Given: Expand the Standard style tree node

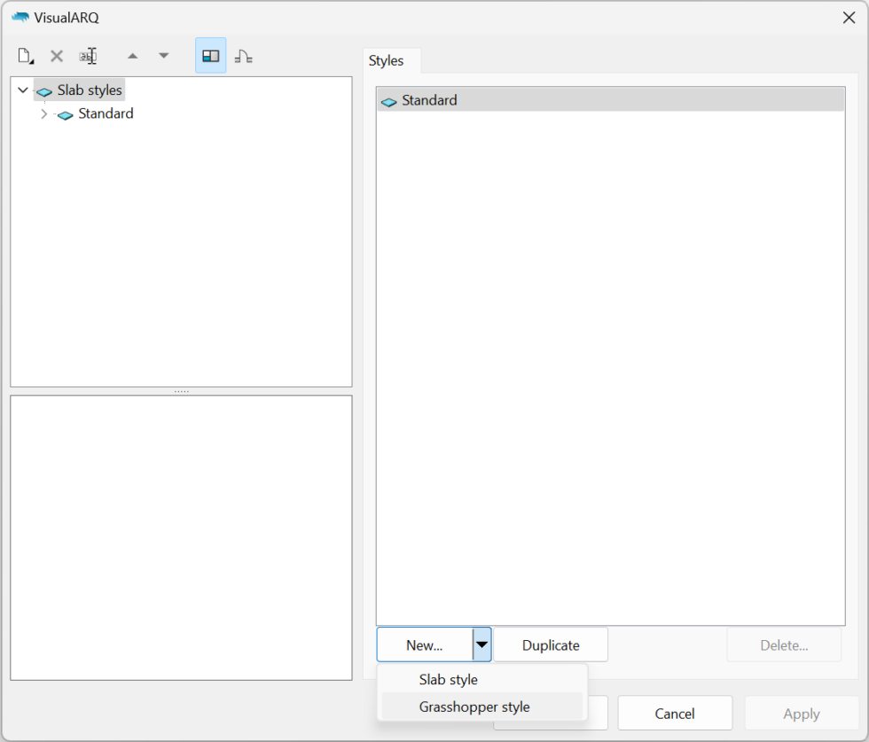Looking at the screenshot, I should point(43,114).
